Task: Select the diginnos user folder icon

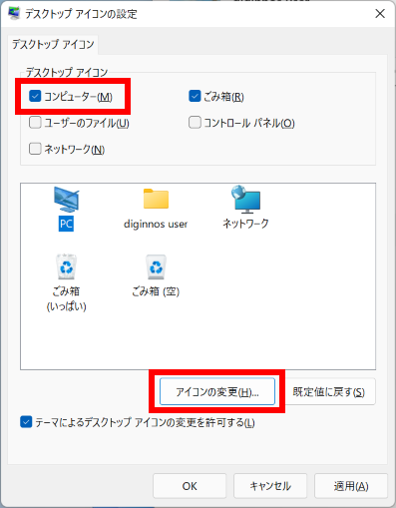Action: point(156,199)
